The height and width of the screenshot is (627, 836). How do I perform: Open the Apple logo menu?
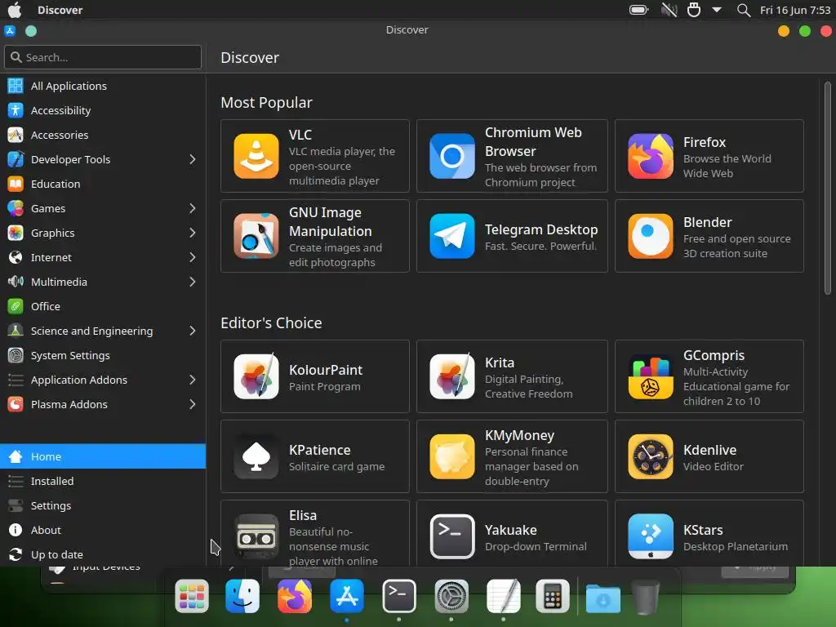coord(15,10)
